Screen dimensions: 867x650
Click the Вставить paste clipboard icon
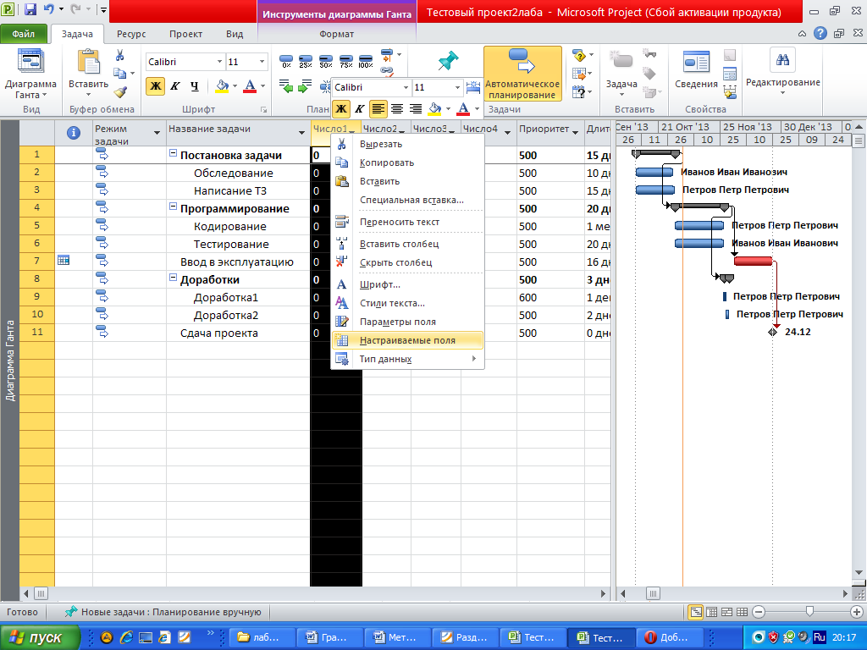point(88,62)
